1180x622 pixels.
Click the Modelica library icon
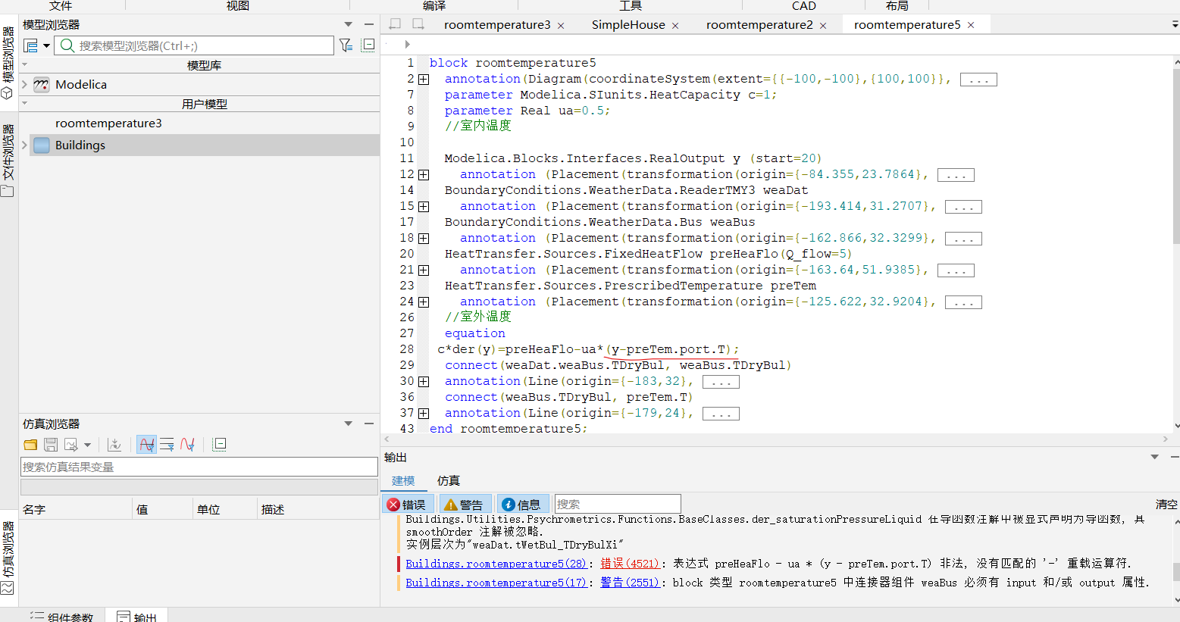(42, 84)
